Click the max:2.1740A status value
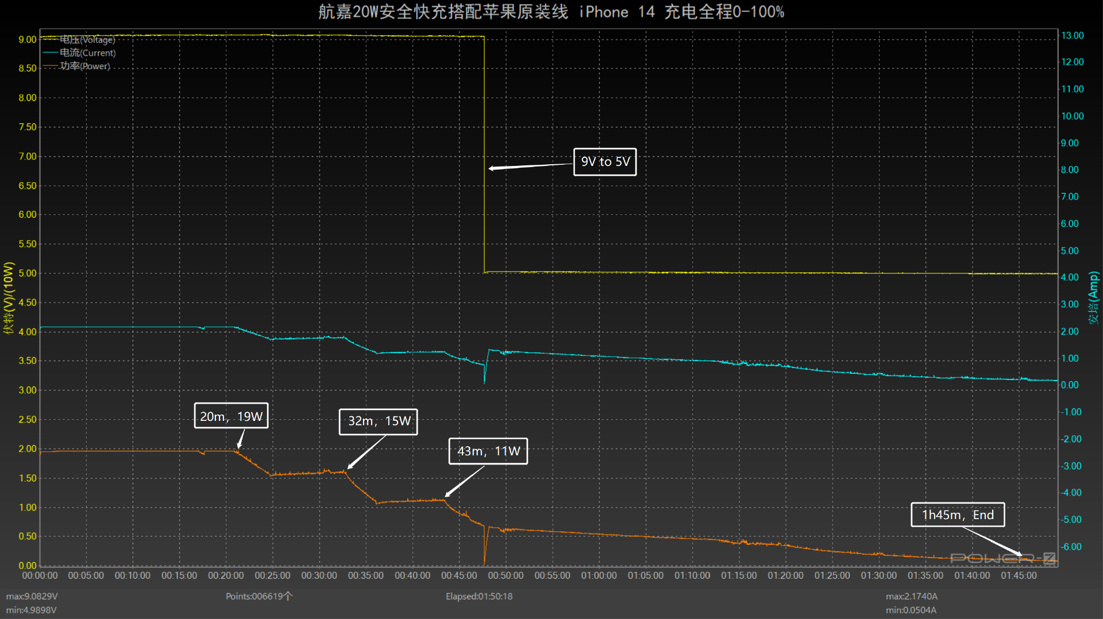The width and height of the screenshot is (1103, 619). (911, 597)
